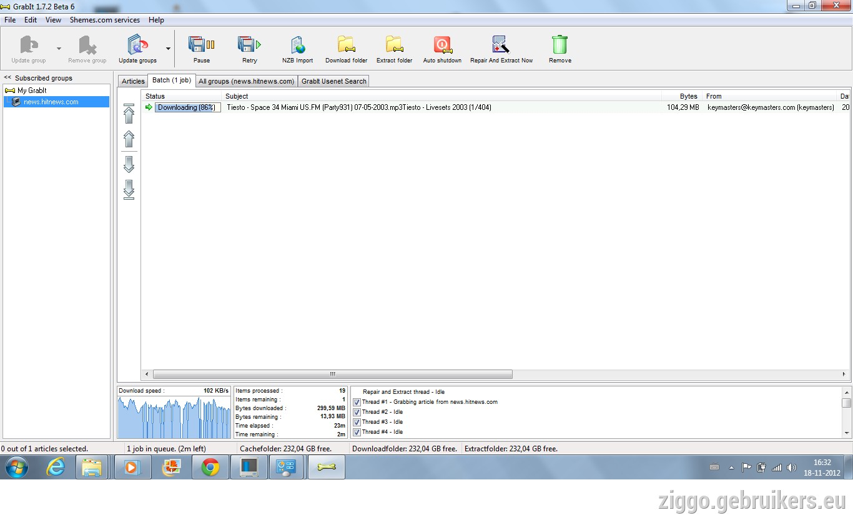This screenshot has height=515, width=853.
Task: Open the GrabIt Usenet Search tab
Action: [x=334, y=81]
